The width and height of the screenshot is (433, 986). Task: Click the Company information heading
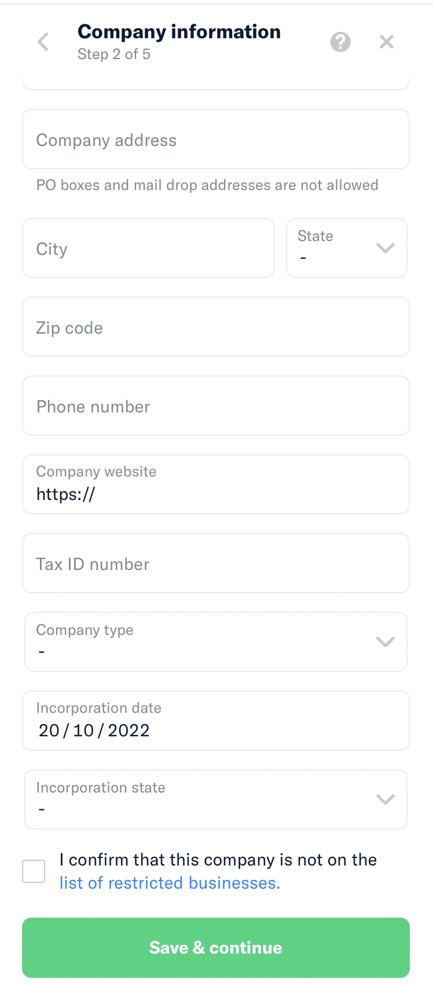[179, 32]
